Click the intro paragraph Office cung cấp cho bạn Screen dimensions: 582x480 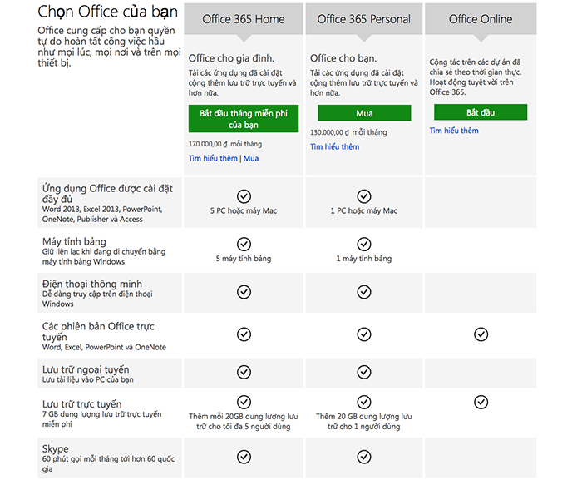109,47
